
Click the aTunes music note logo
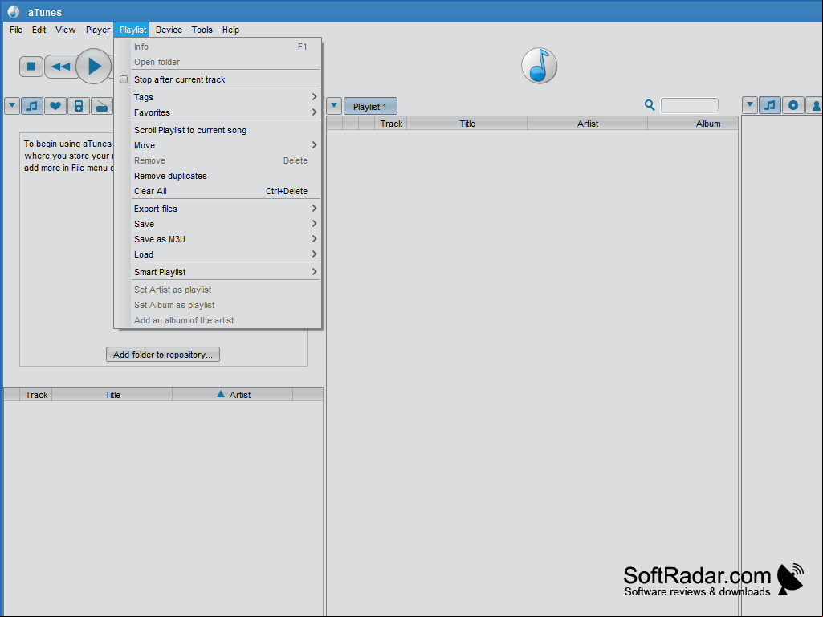(x=539, y=66)
